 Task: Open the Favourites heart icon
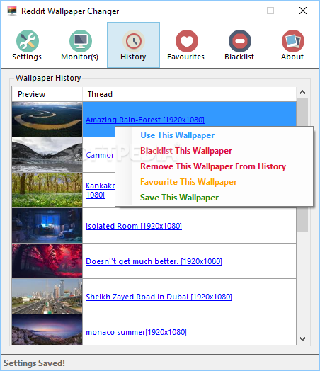click(x=187, y=41)
